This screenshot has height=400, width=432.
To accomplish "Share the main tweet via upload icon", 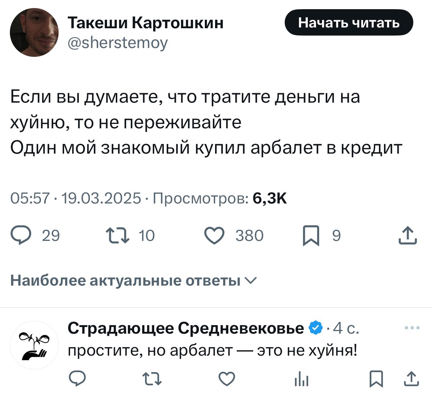I will pos(407,235).
